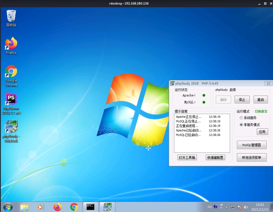This screenshot has width=273, height=212.
Task: Click the disabled 启动 start button
Action: coord(223,99)
